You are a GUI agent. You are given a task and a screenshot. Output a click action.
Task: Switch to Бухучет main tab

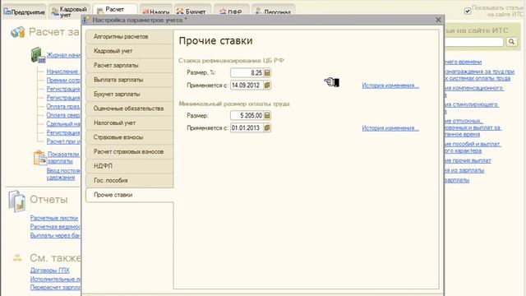pos(193,11)
